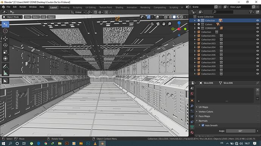Open Windows Start menu
261x146 pixels.
click(x=3, y=143)
